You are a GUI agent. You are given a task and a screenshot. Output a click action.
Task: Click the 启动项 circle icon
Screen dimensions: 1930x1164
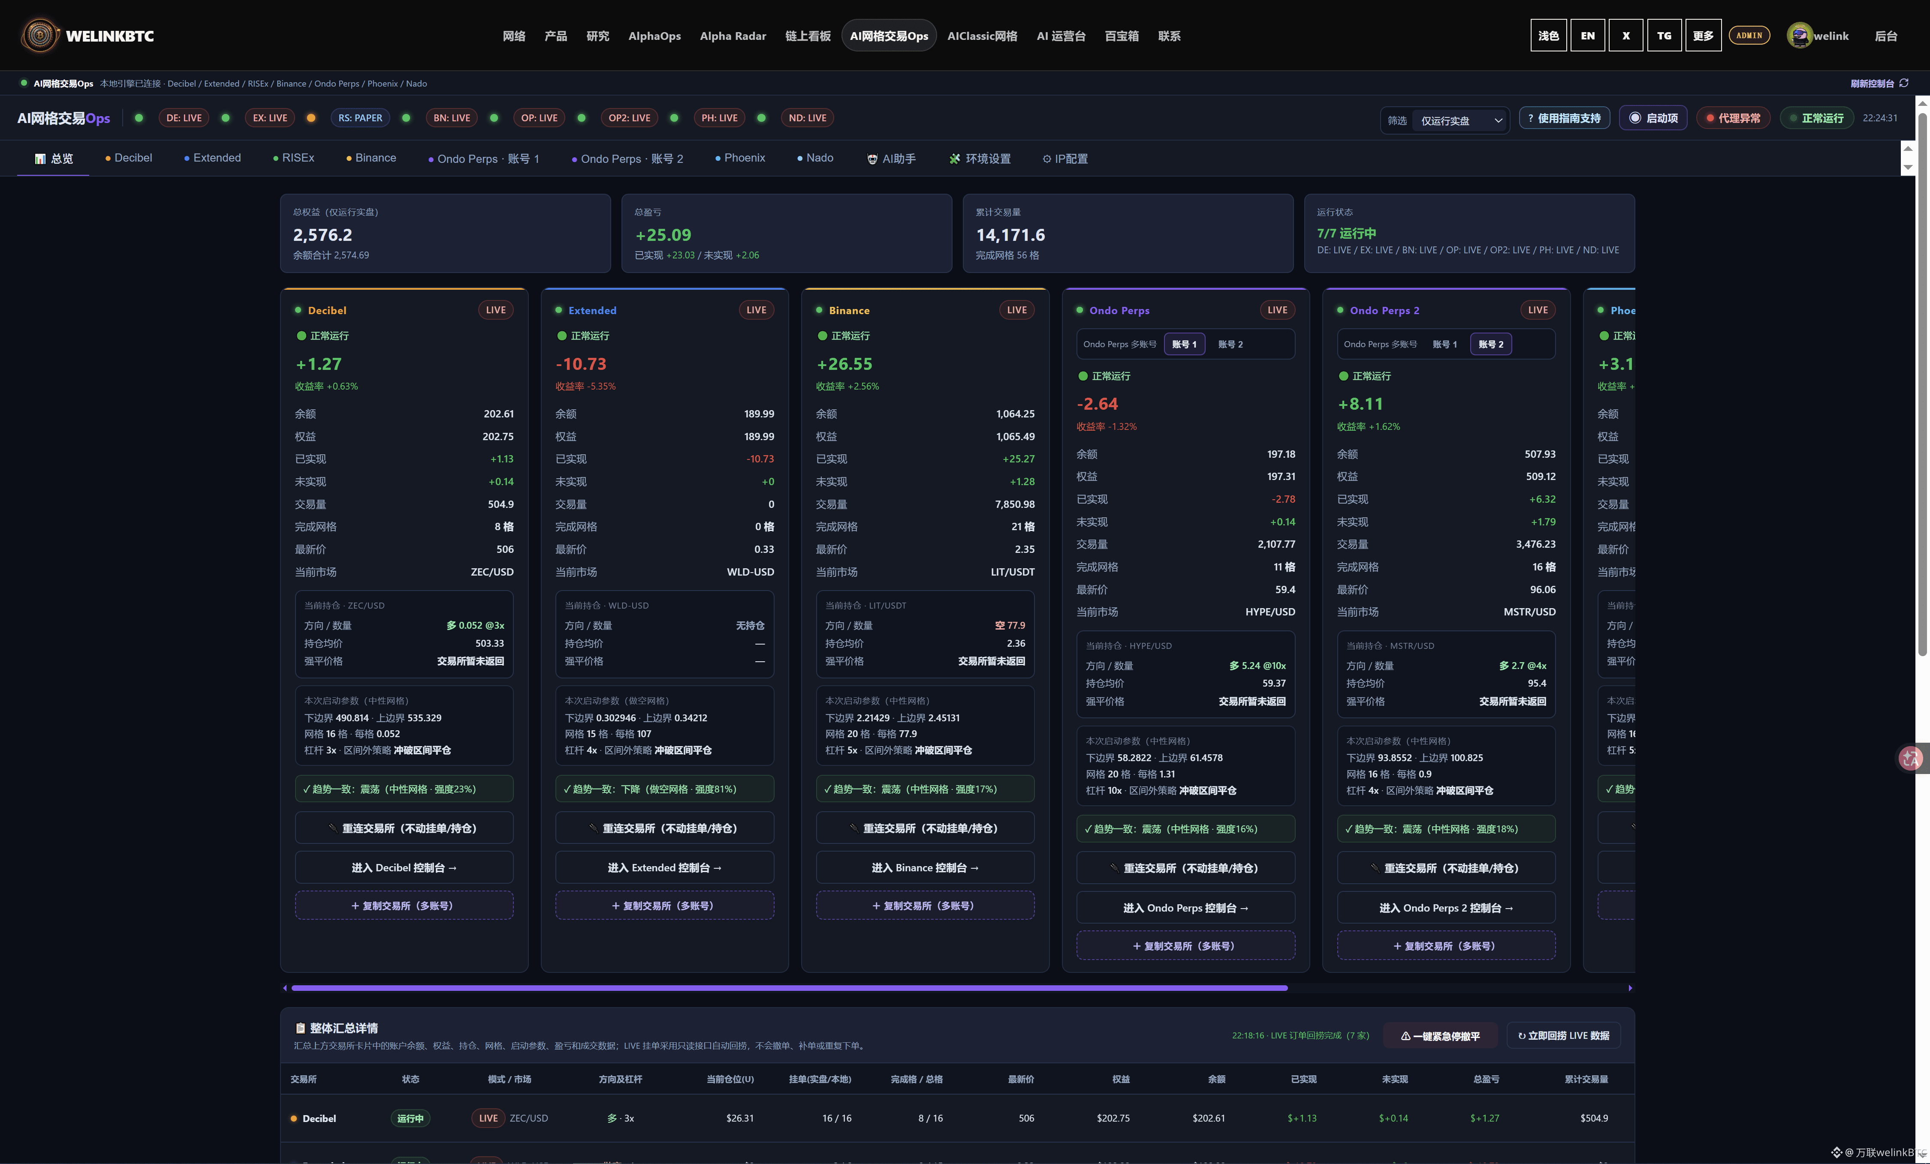[1634, 118]
